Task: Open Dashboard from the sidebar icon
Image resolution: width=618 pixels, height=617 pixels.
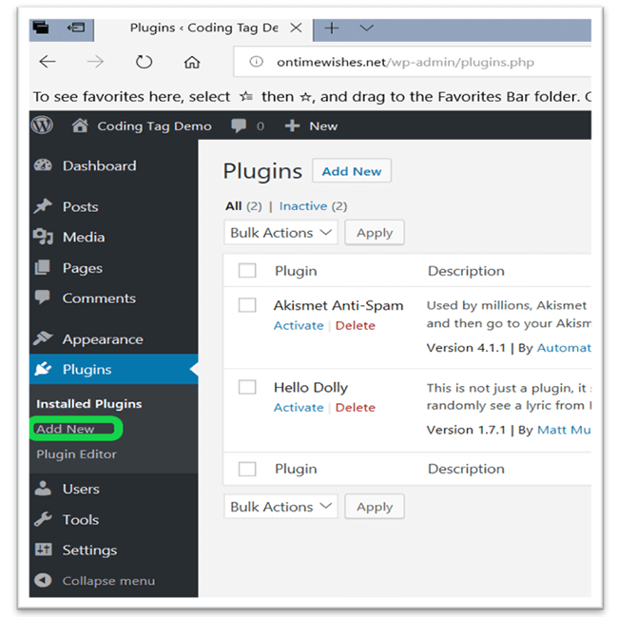Action: pos(43,165)
